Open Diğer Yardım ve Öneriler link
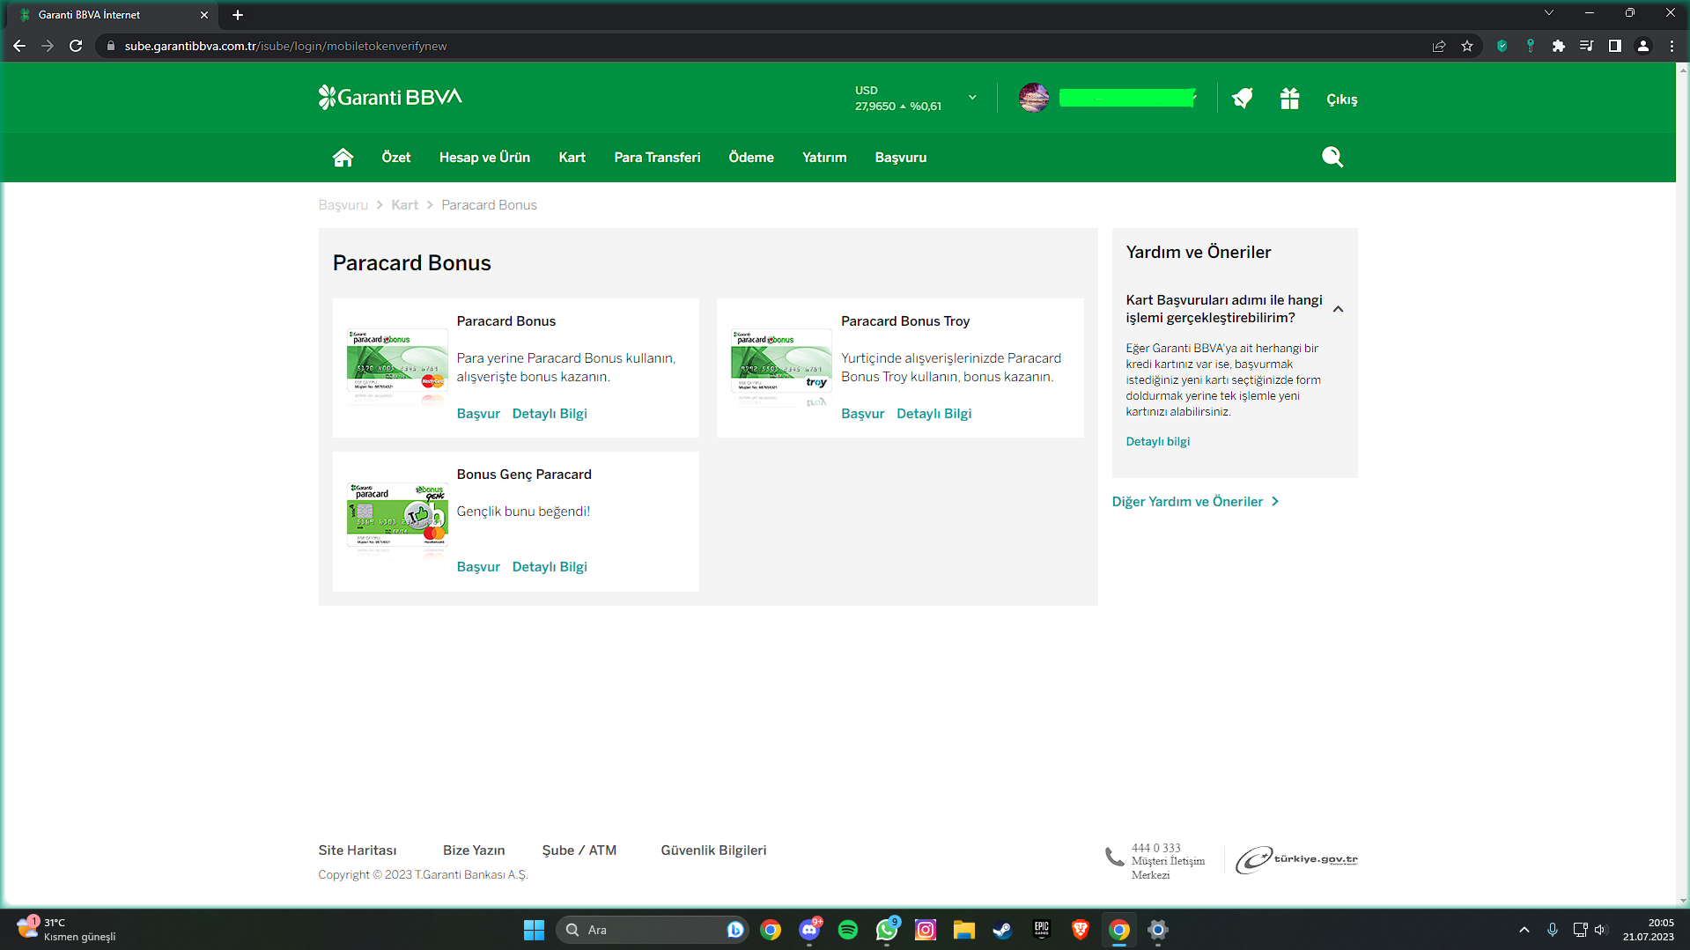 coord(1196,502)
